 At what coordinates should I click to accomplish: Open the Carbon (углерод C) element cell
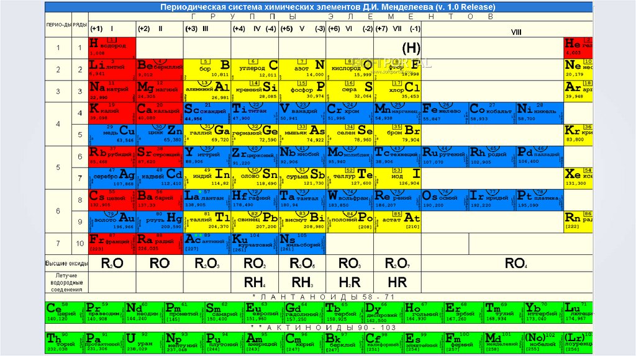(x=255, y=69)
